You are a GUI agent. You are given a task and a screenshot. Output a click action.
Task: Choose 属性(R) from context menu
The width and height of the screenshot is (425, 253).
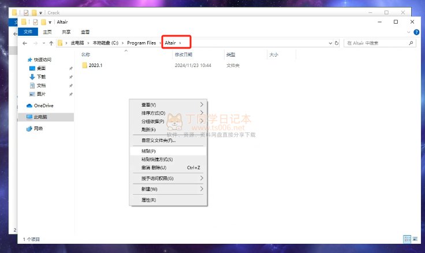point(168,200)
